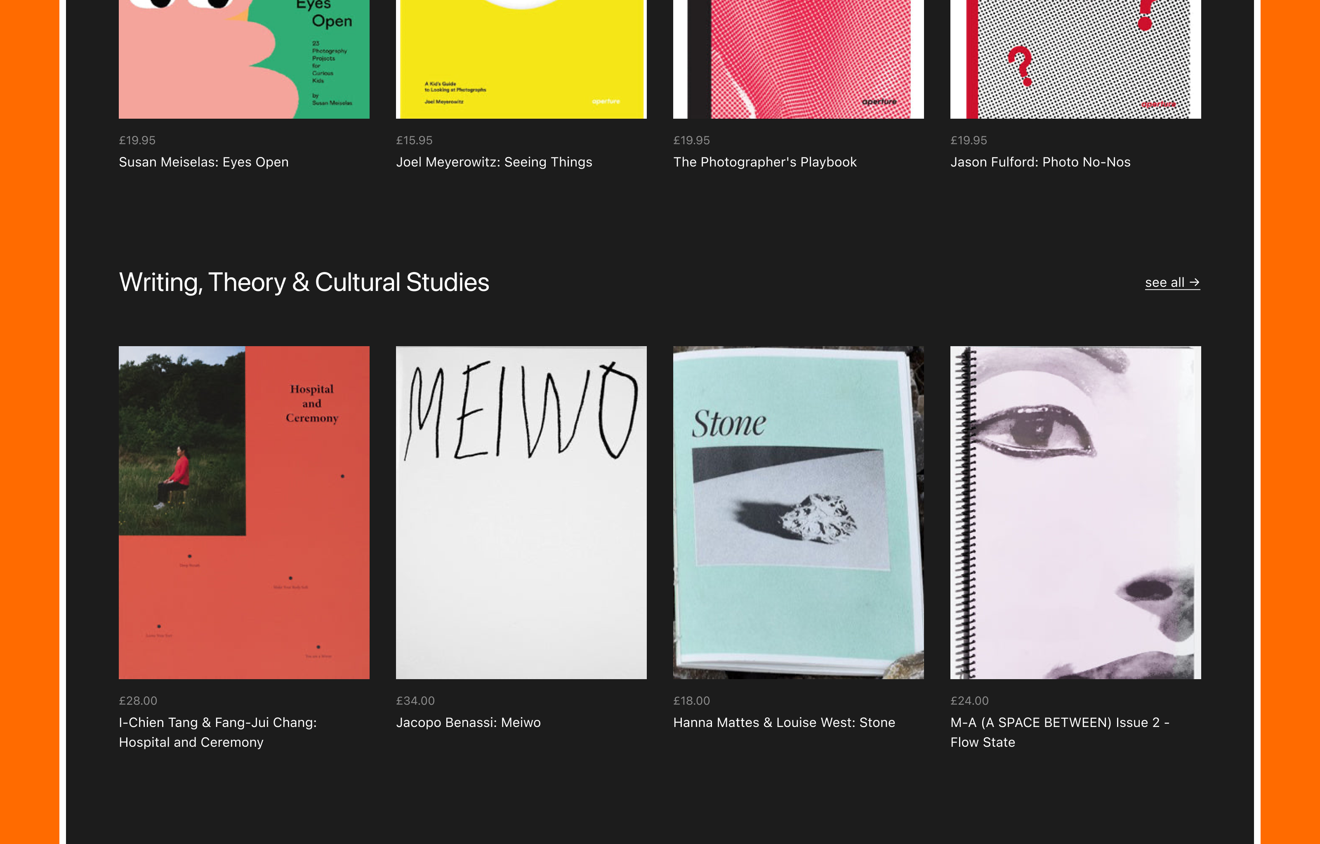Viewport: 1320px width, 844px height.
Task: Click title 'Susan Meiselas: Eyes Open'
Action: pyautogui.click(x=203, y=162)
